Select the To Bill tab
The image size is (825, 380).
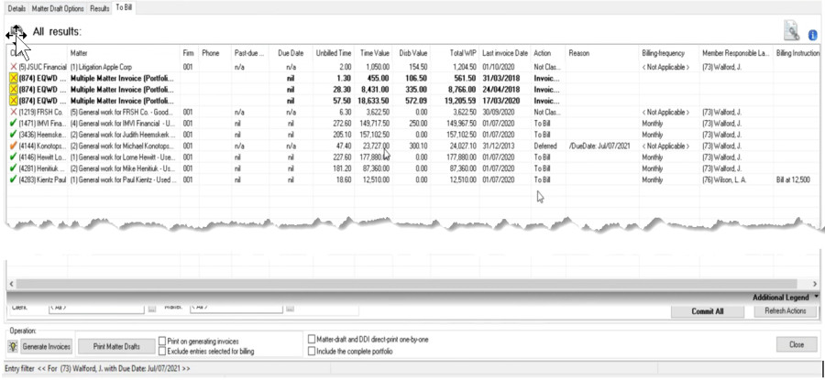[124, 8]
